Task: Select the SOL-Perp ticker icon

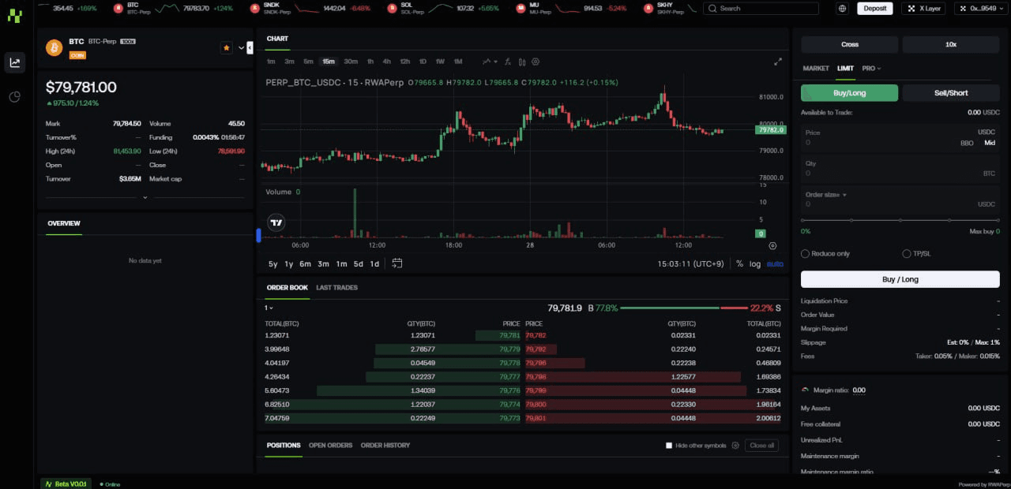Action: tap(392, 8)
